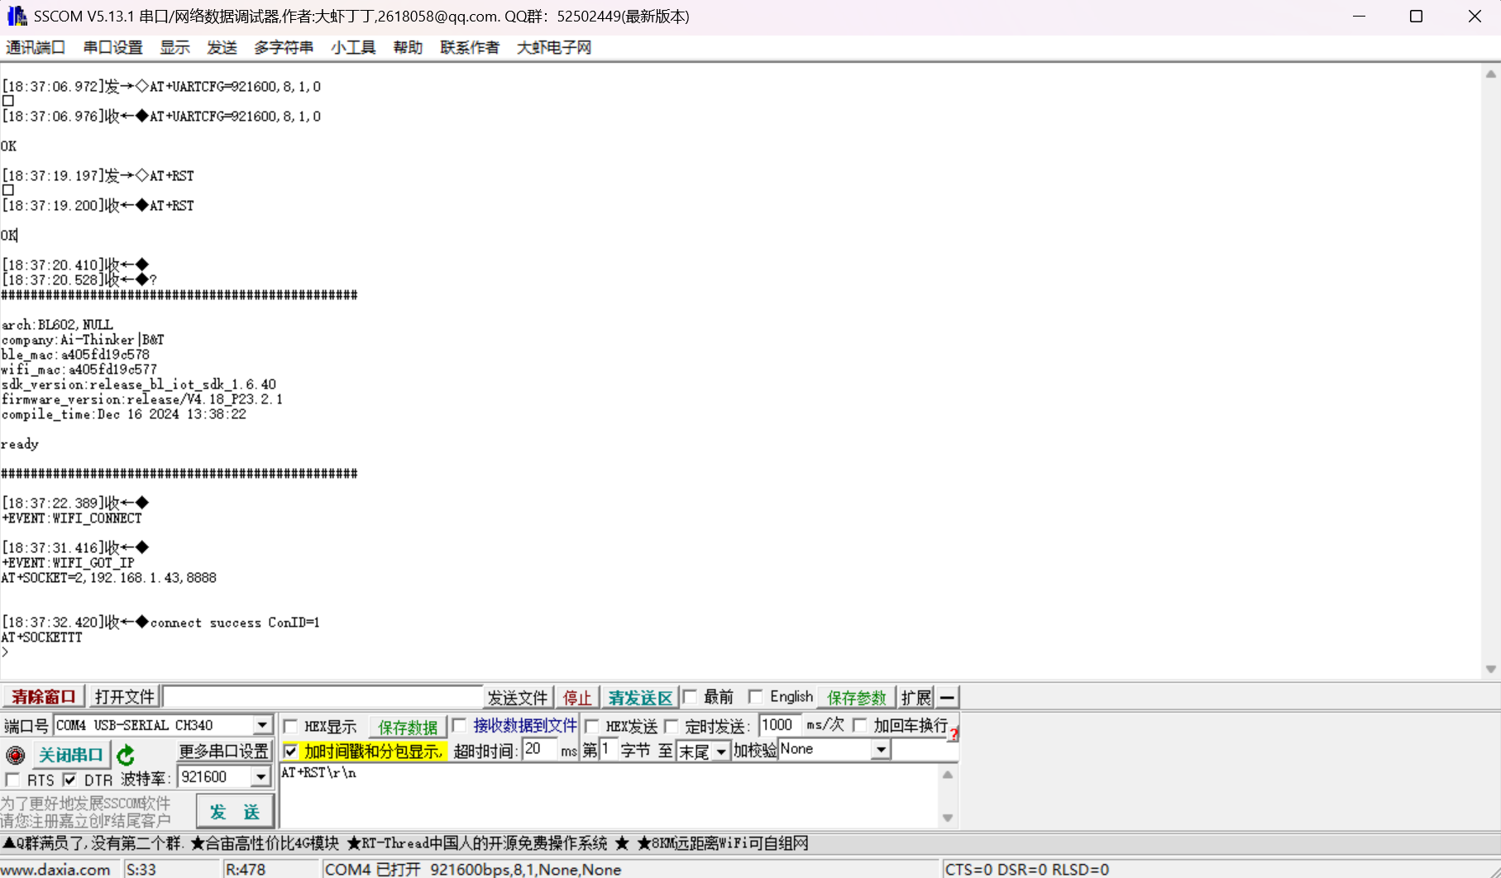Viewport: 1501px width, 878px height.
Task: Click the 打开文件 open file button
Action: 124,697
